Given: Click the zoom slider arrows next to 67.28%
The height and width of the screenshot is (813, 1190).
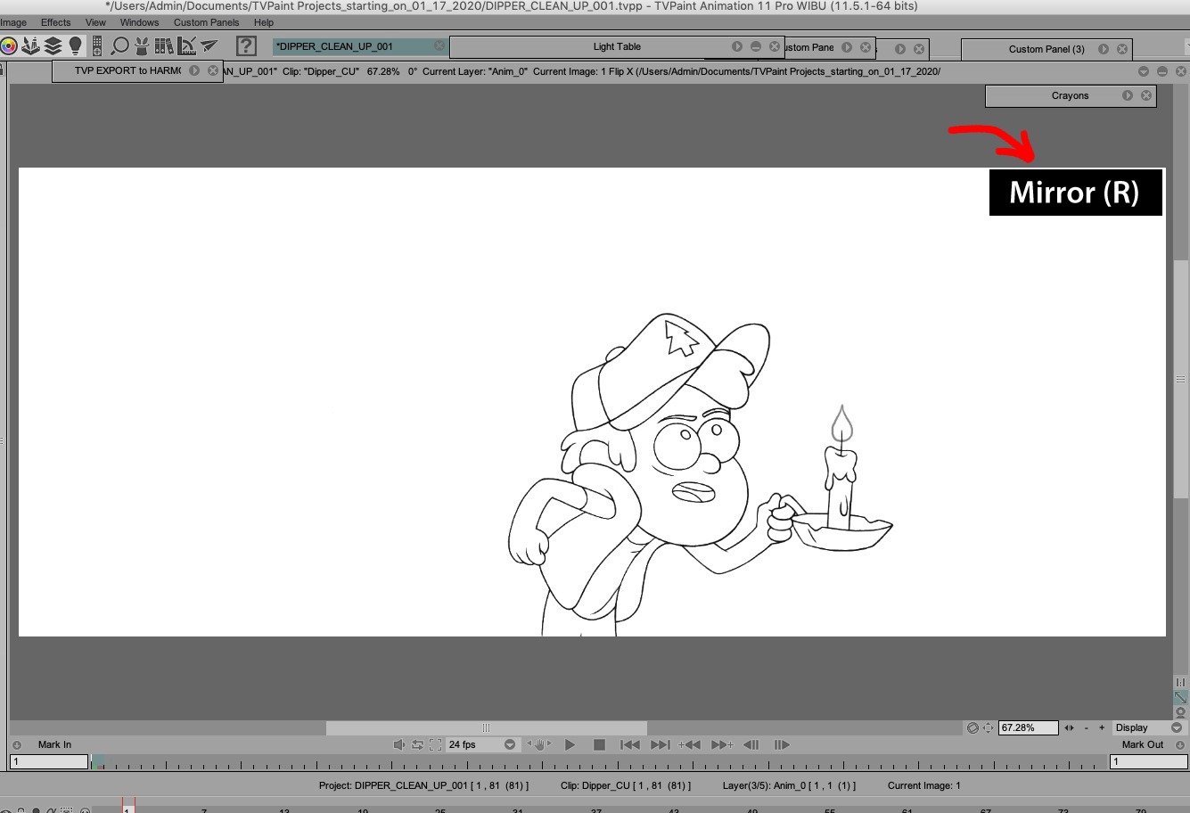Looking at the screenshot, I should 1069,727.
